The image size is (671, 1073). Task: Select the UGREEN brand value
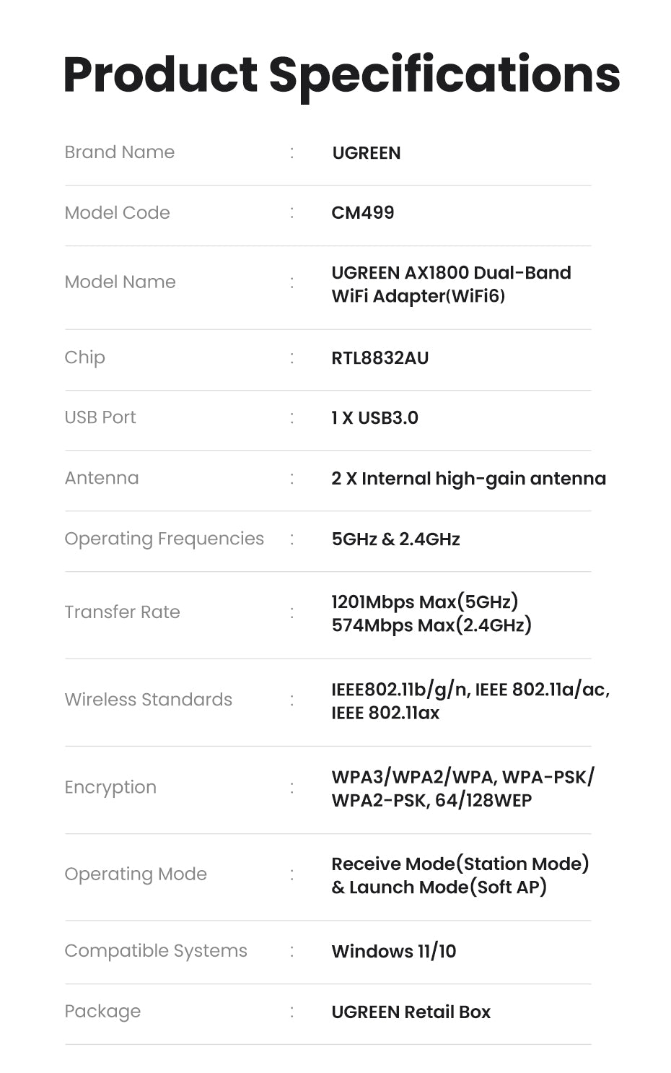(366, 153)
